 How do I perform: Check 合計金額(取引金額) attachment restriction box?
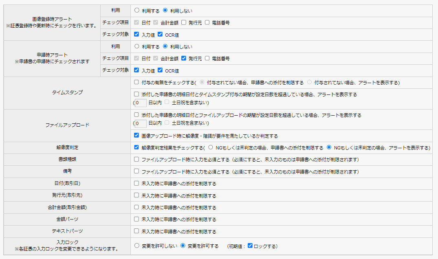coord(136,207)
